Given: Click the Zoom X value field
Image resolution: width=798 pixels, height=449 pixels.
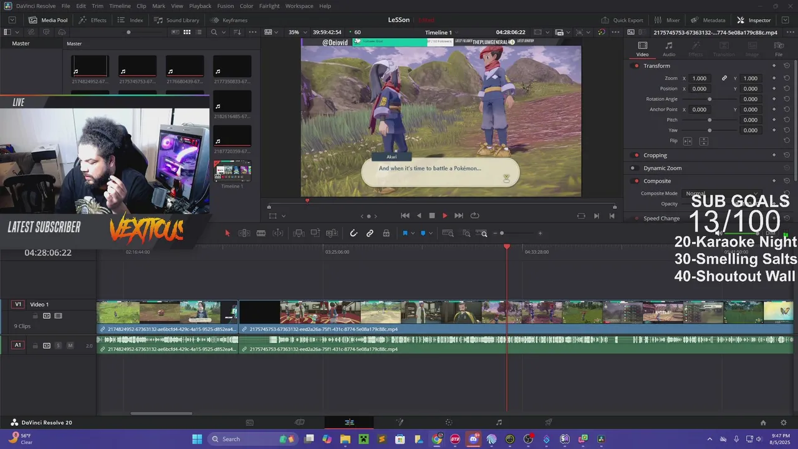Looking at the screenshot, I should click(x=700, y=79).
